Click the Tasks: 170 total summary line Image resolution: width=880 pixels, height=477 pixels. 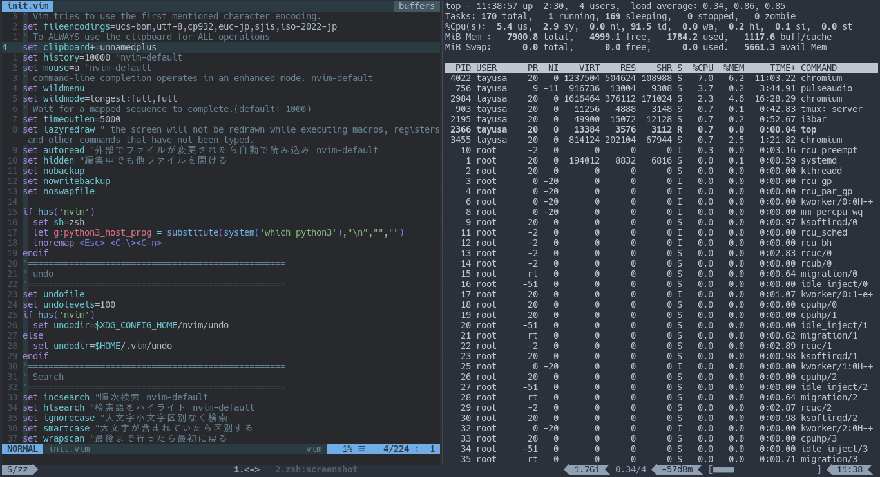[620, 16]
